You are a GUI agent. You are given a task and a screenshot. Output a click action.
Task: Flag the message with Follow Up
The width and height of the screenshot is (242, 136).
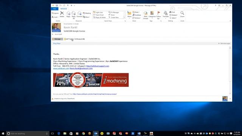pos(158,15)
